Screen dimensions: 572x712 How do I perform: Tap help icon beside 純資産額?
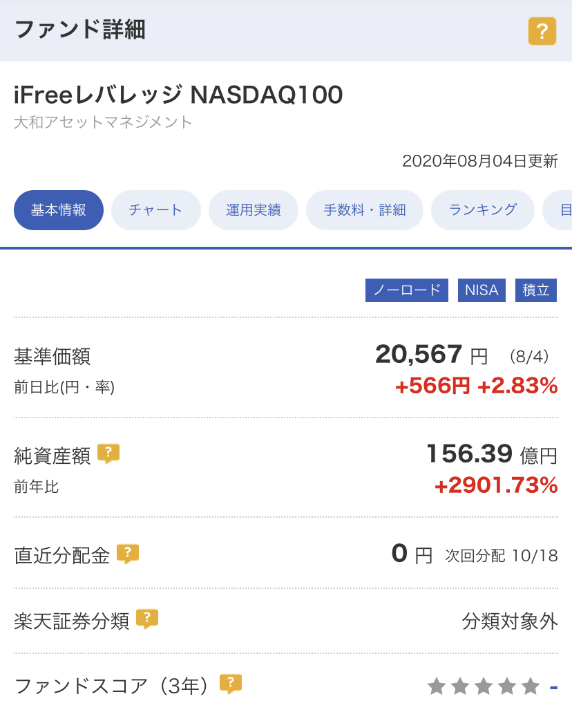tap(108, 453)
